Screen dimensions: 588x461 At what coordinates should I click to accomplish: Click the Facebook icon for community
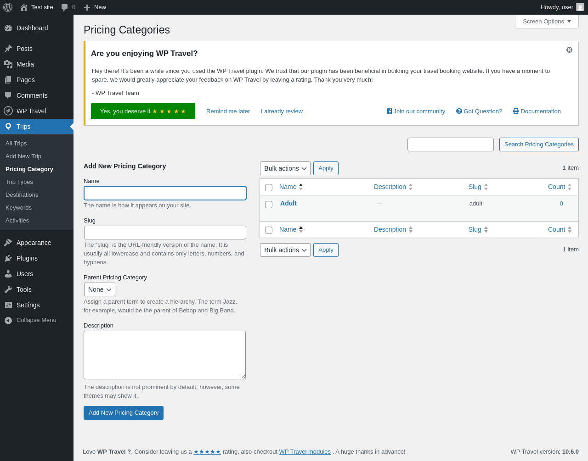coord(389,111)
